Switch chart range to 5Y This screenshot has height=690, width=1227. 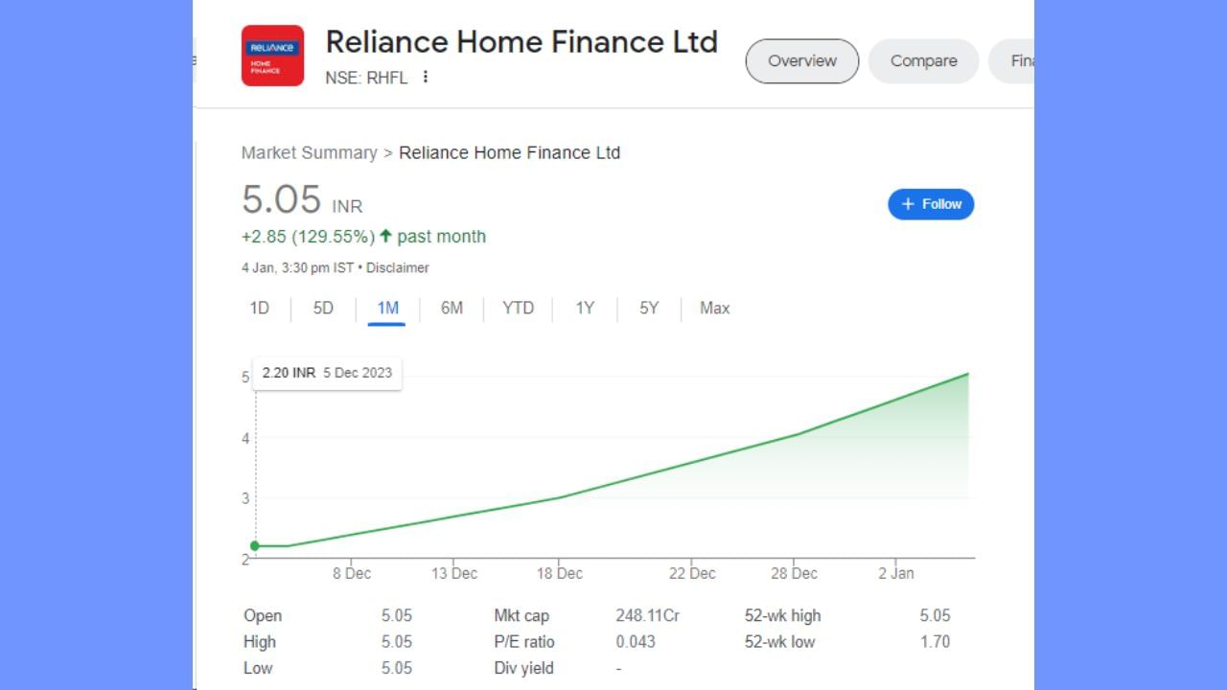pos(649,308)
